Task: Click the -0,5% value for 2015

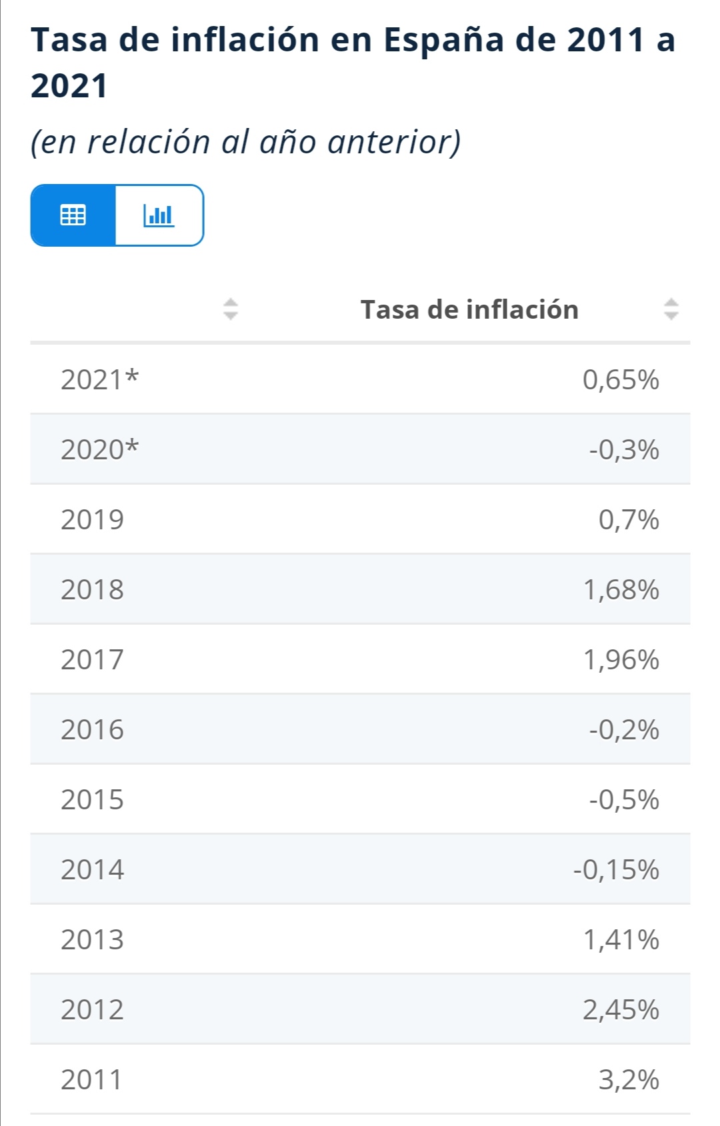Action: click(x=624, y=799)
